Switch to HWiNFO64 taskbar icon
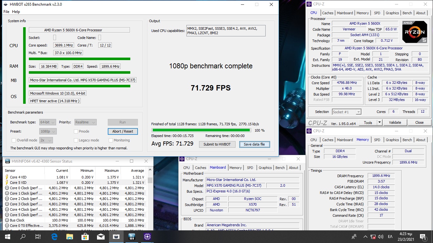This screenshot has height=243, width=433. click(132, 236)
